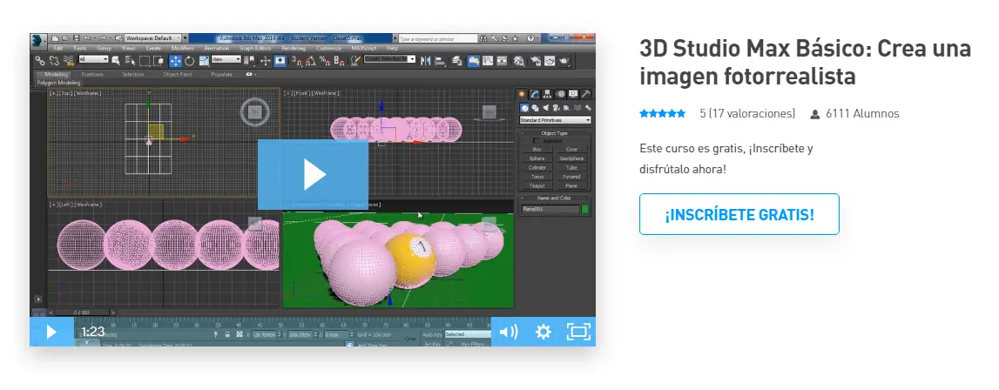
Task: Open the All selection filter dropdown
Action: 94,59
